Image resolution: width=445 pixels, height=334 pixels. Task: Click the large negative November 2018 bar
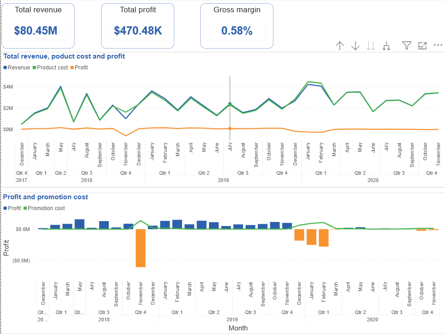(140, 248)
